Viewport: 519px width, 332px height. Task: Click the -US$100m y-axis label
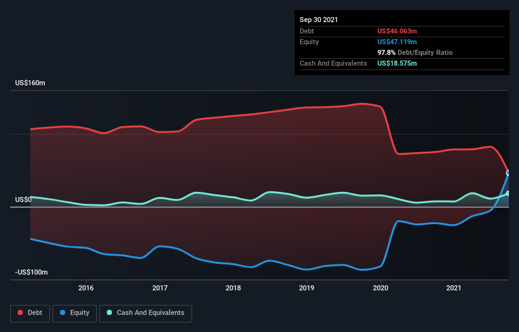click(x=32, y=272)
